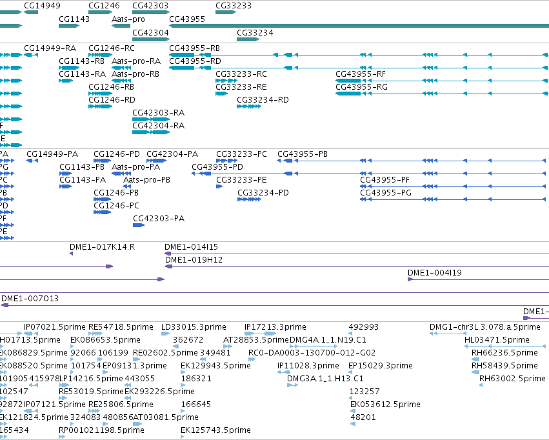Open the CG1143 gene label
This screenshot has width=549, height=440.
tap(74, 19)
